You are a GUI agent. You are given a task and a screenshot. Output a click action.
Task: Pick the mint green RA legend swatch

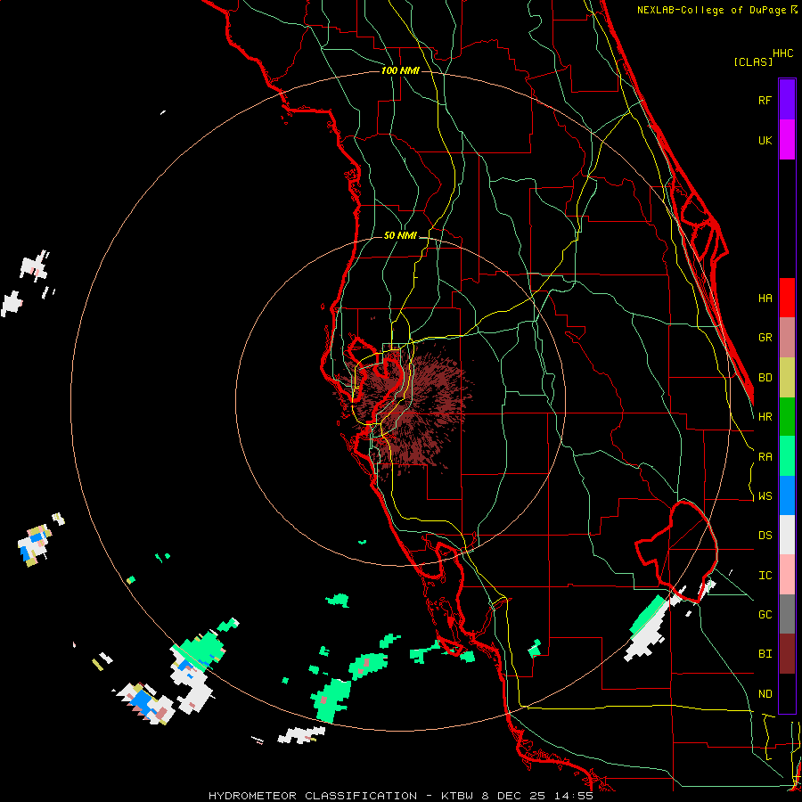tap(787, 456)
